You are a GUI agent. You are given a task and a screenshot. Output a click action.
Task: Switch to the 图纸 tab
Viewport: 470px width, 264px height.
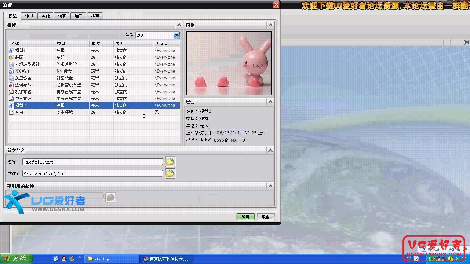(46, 16)
